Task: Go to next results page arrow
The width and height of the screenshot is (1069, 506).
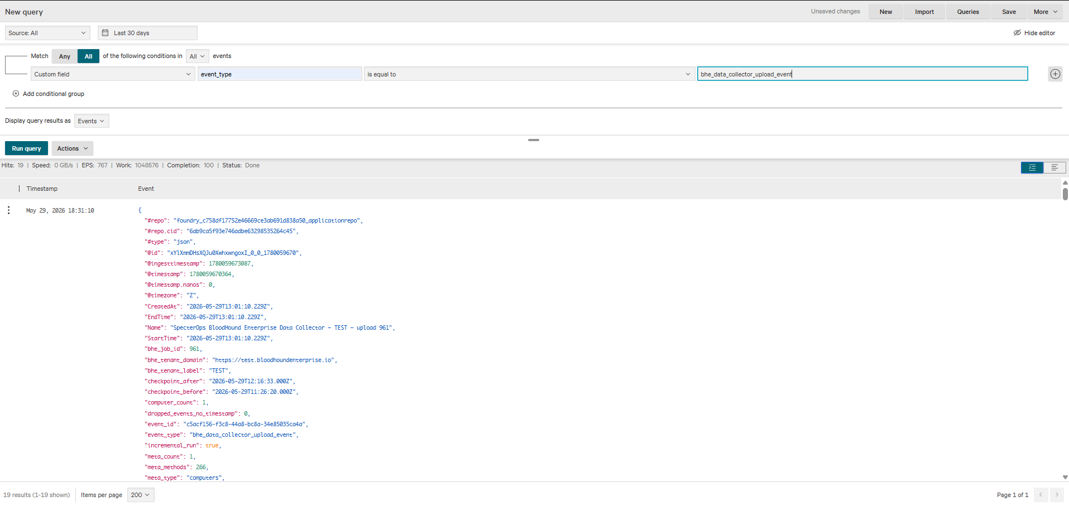Action: coord(1057,495)
